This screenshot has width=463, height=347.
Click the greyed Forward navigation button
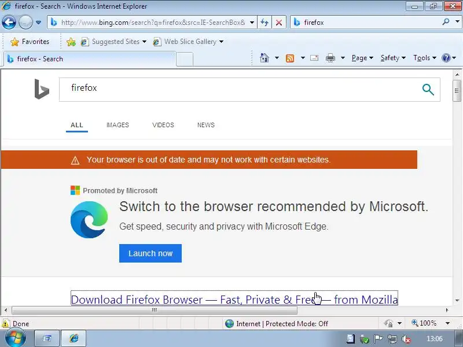pyautogui.click(x=25, y=23)
